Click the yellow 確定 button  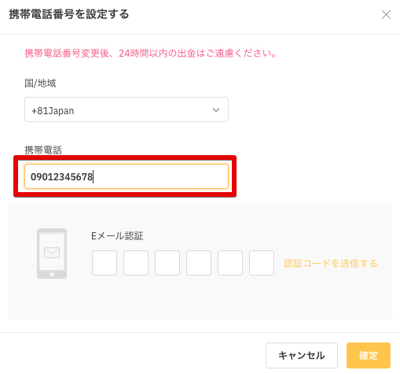369,355
